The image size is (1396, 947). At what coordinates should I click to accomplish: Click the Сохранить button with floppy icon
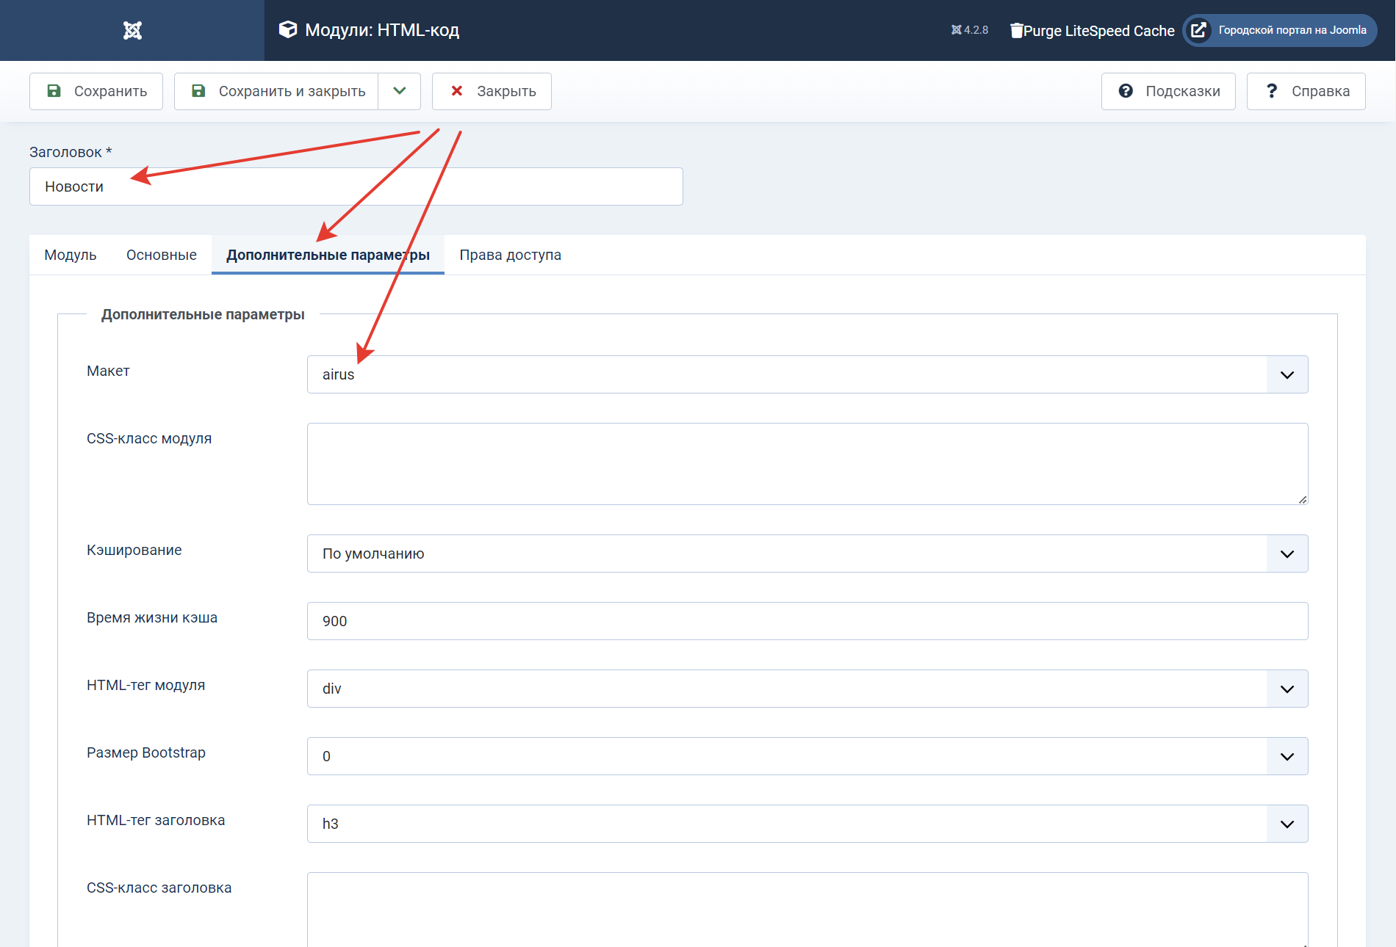pos(96,91)
